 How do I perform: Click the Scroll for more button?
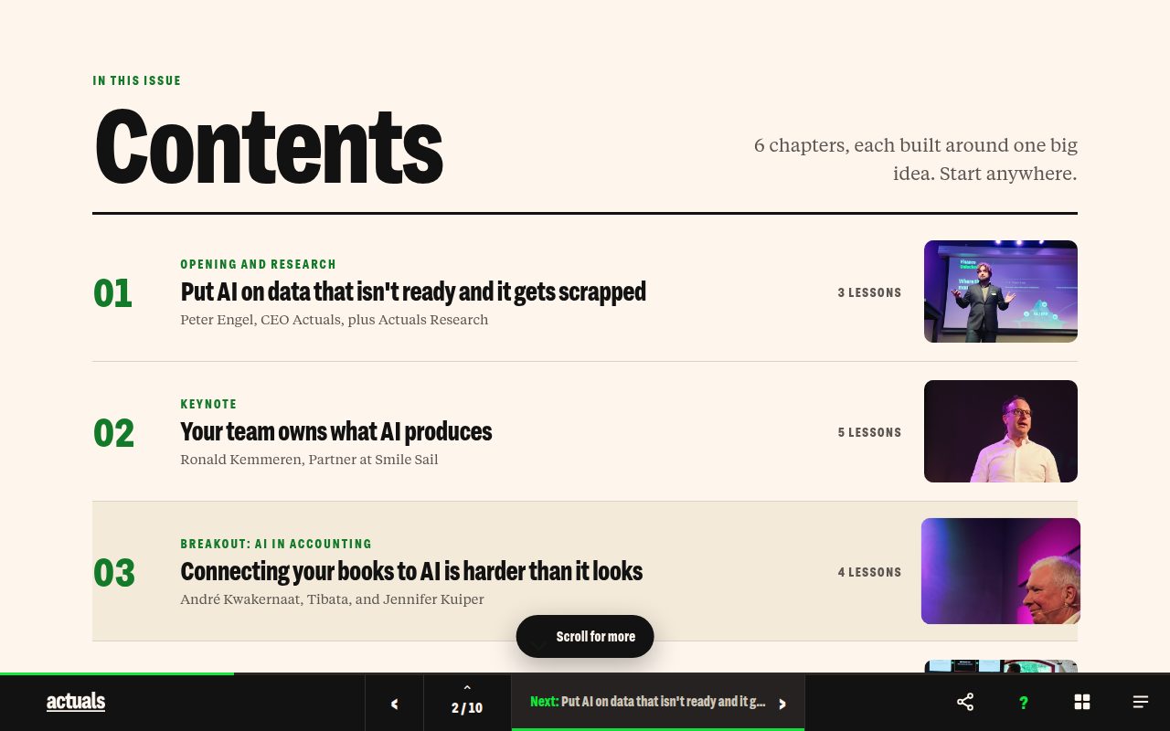click(585, 636)
